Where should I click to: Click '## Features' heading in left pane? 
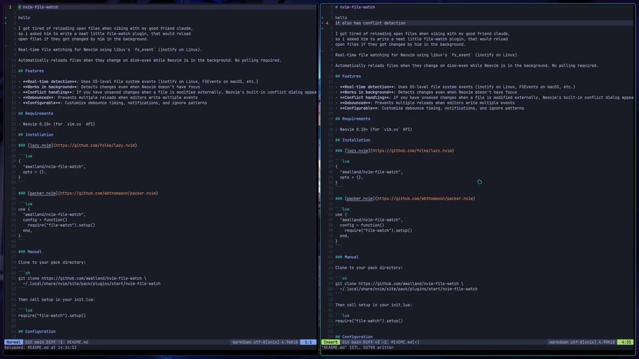(x=31, y=71)
